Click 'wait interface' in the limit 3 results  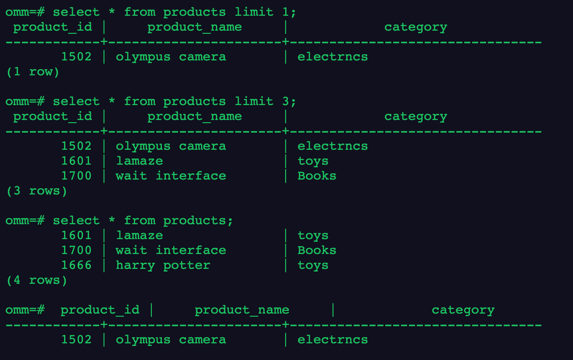point(171,176)
